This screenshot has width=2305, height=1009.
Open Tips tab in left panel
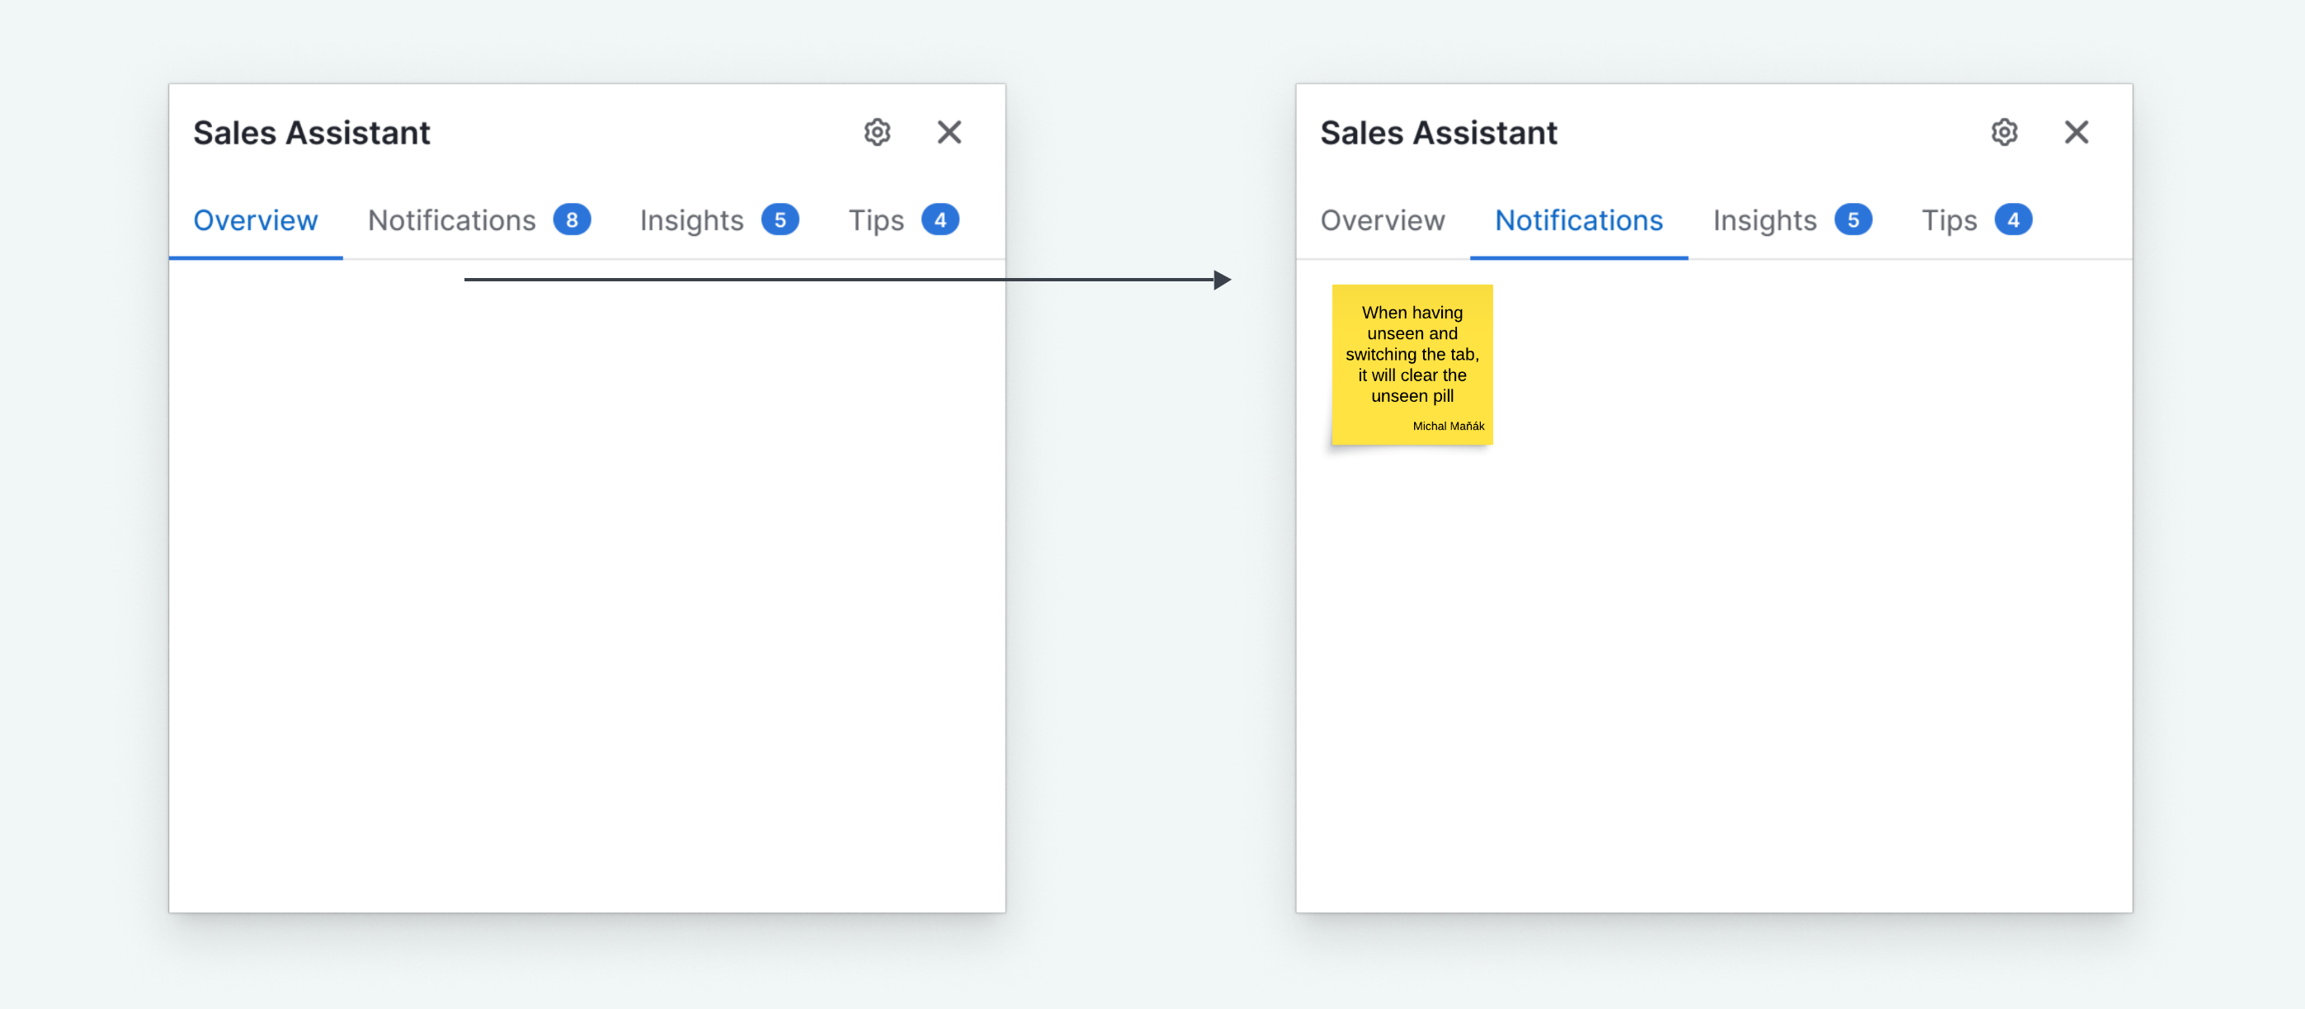tap(903, 220)
